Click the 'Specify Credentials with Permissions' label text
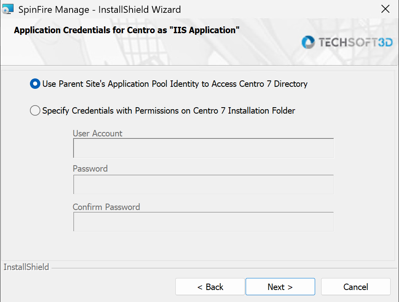 pyautogui.click(x=169, y=111)
